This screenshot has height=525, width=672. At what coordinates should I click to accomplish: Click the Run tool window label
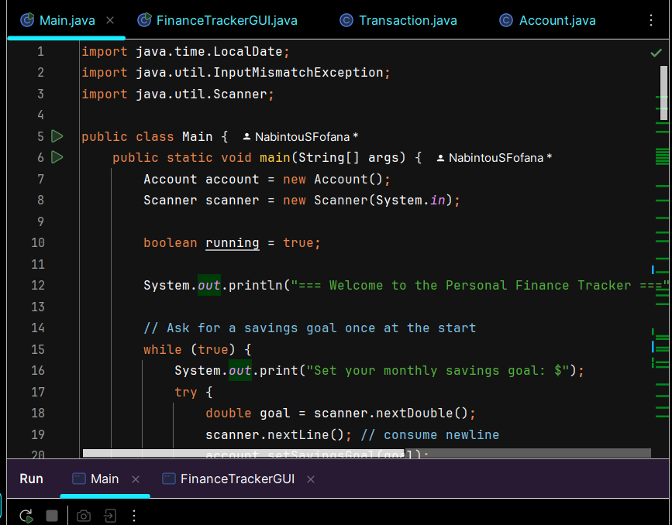(31, 479)
